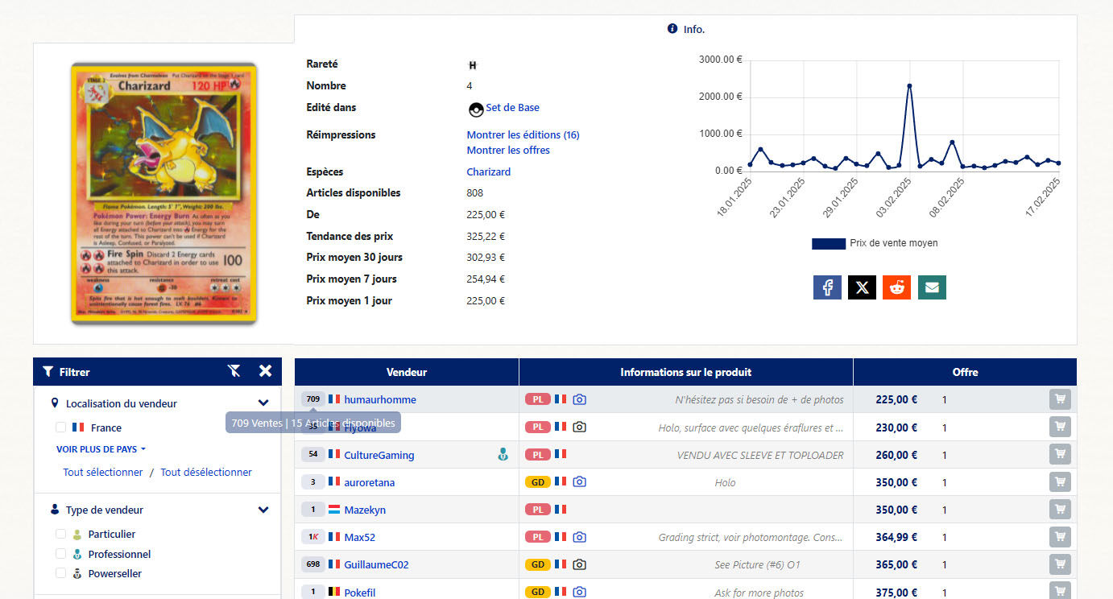Collapse the Localisation du vendeur section

coord(263,403)
